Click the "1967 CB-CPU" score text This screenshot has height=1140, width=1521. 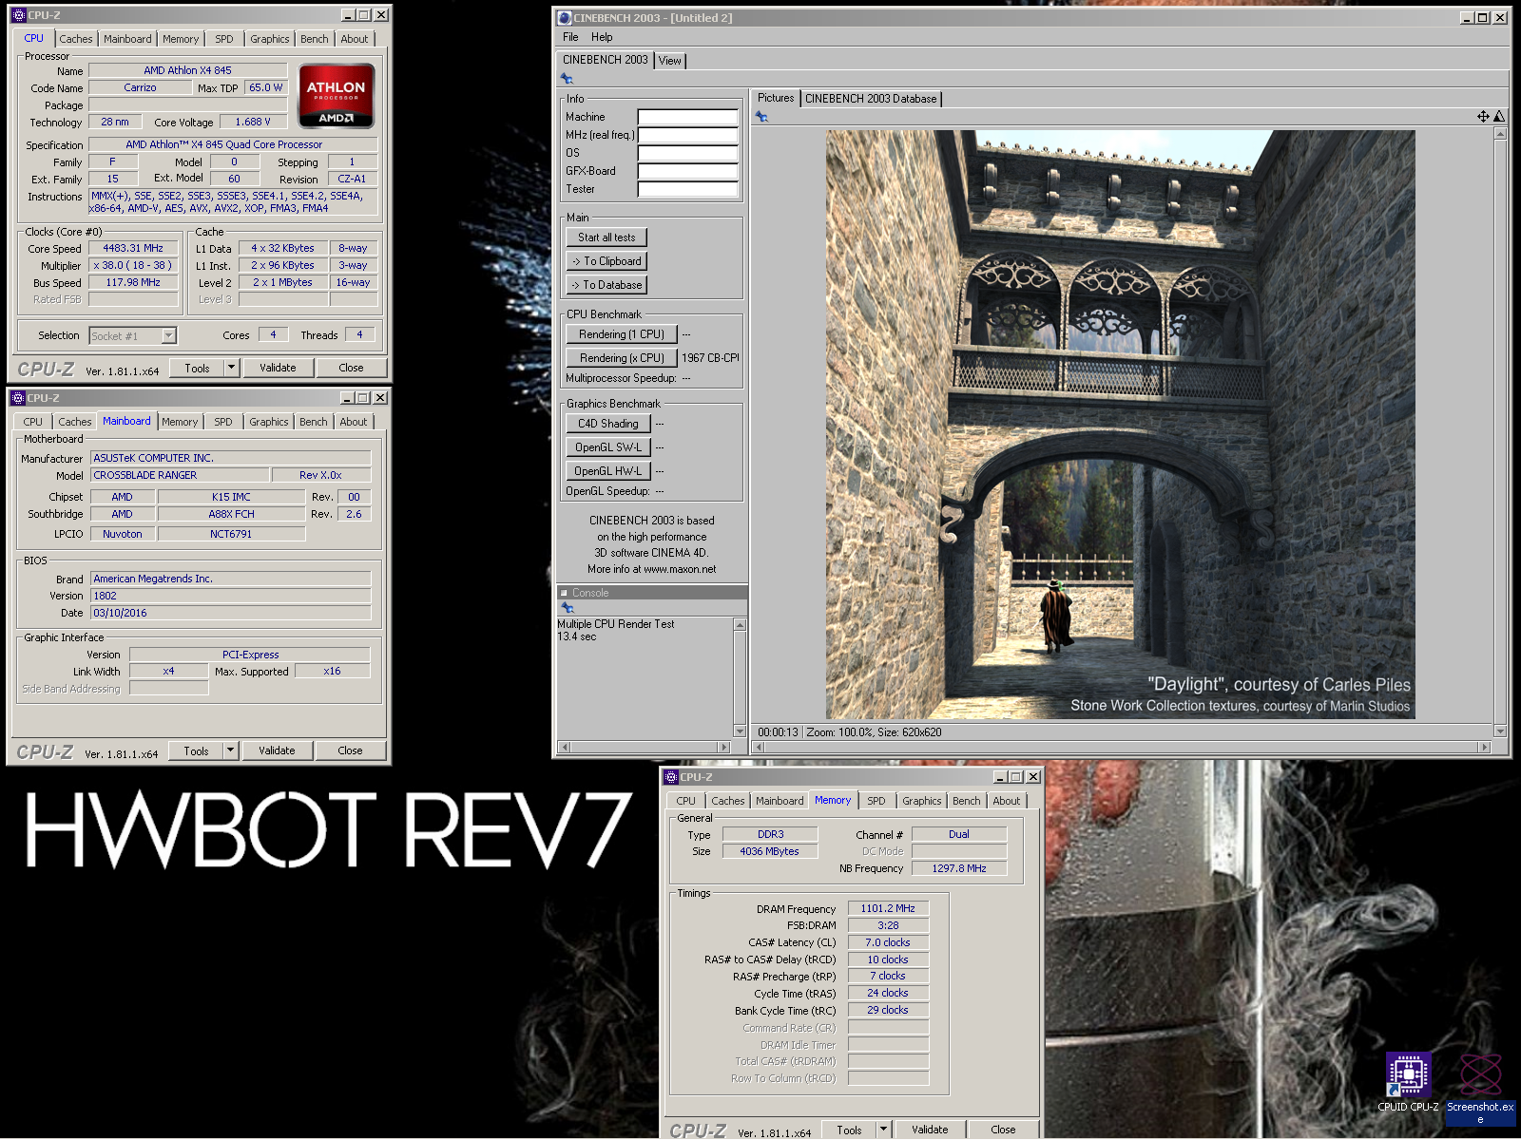click(710, 358)
